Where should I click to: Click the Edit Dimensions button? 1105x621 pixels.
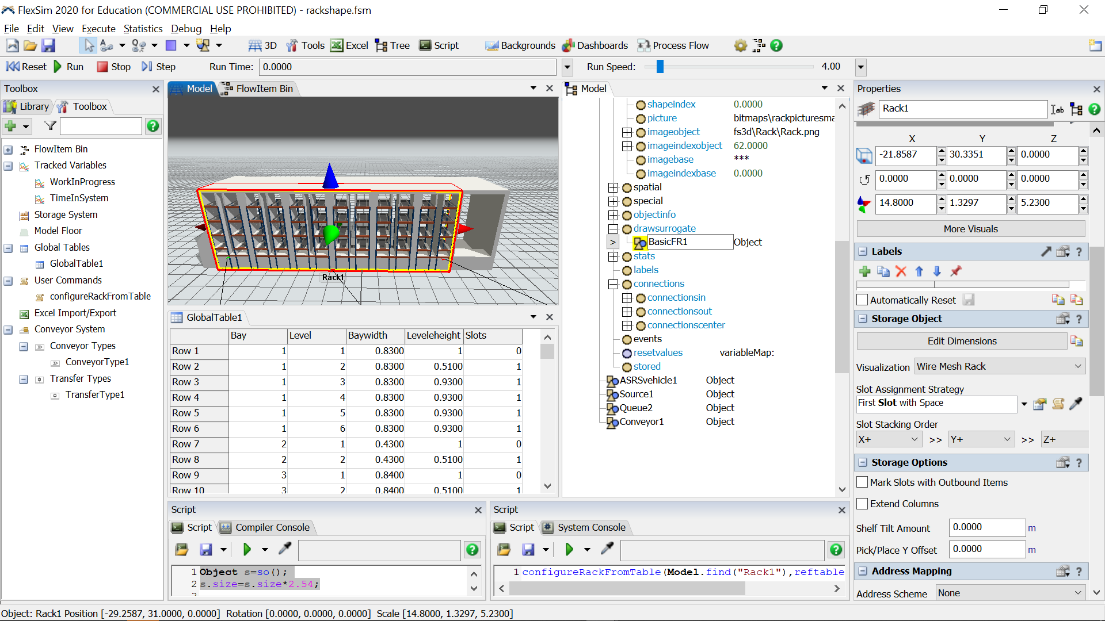coord(961,341)
